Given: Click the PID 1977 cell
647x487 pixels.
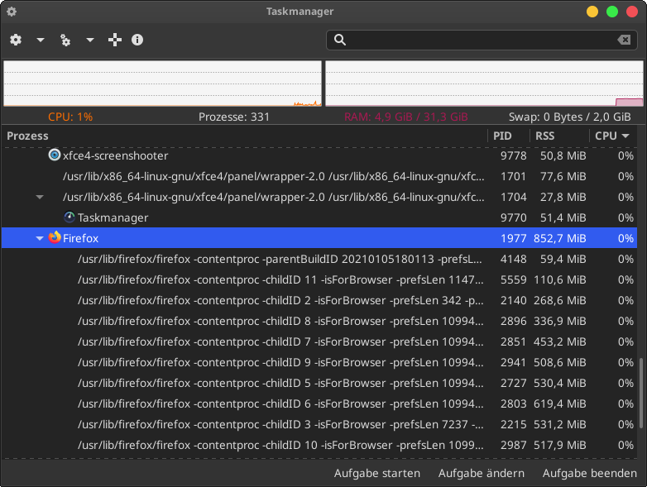Looking at the screenshot, I should [x=513, y=238].
